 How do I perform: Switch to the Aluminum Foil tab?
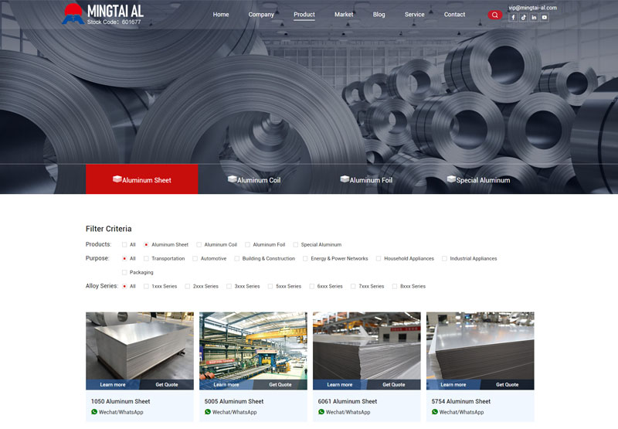click(x=366, y=179)
